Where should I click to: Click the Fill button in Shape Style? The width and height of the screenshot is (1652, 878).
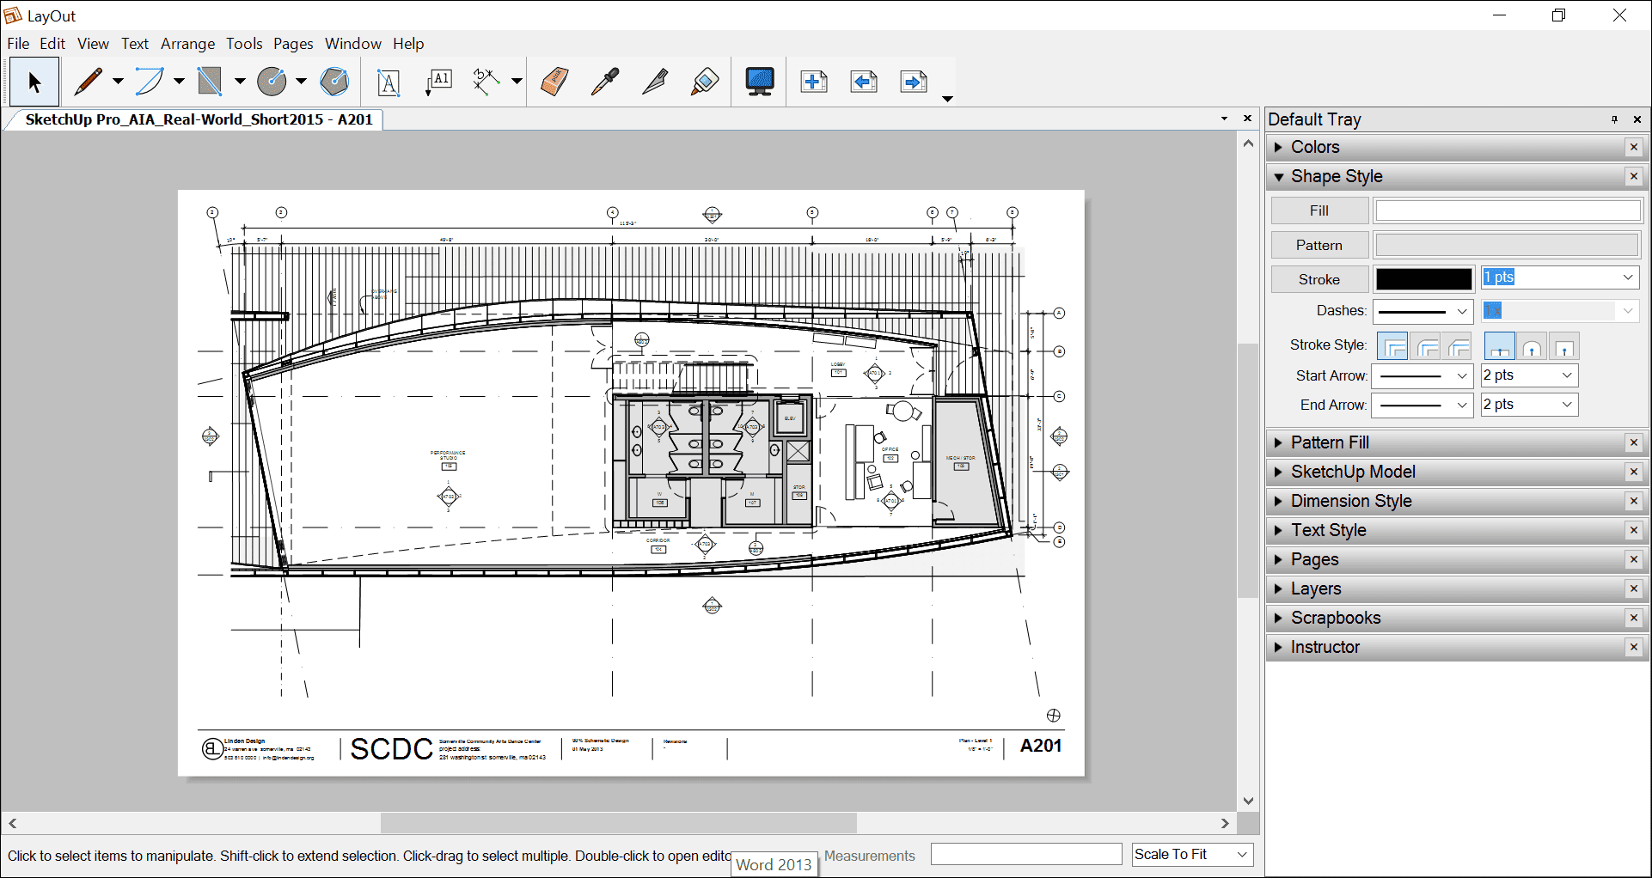tap(1319, 210)
